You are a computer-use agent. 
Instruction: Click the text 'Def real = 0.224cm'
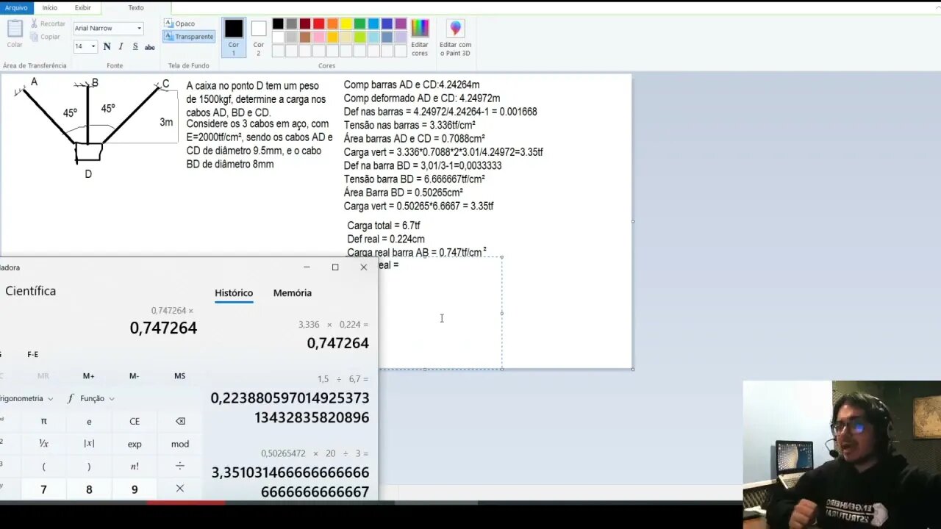click(x=386, y=239)
